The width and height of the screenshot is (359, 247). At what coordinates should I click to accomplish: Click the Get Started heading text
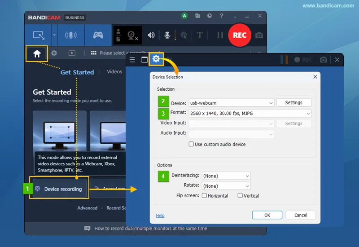point(52,92)
